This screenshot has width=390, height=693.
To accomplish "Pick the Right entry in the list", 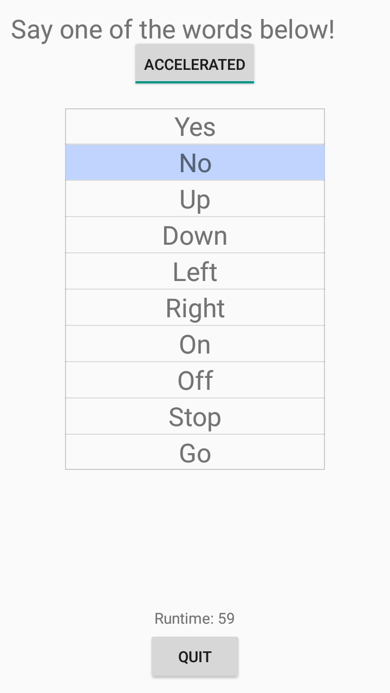I will coord(195,308).
